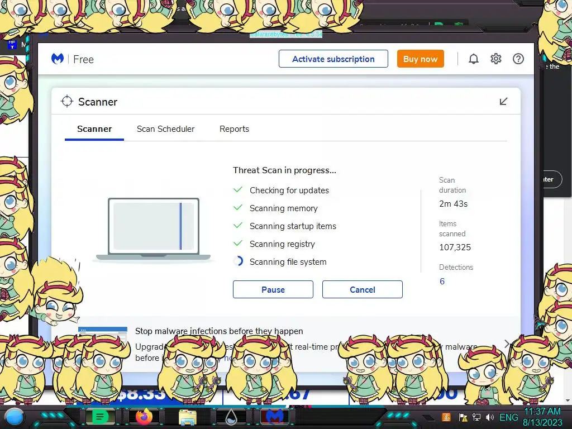
Task: Click the Malwarebytes logo in header
Action: coord(58,59)
